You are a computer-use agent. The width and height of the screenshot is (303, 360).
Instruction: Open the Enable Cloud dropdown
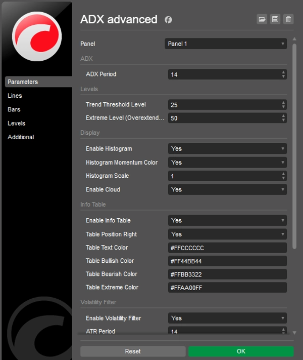coord(227,190)
